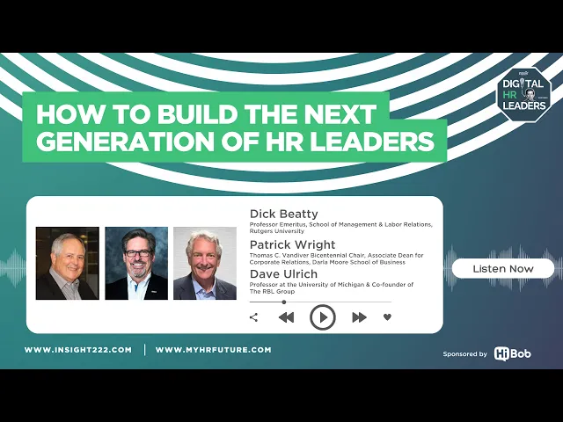Click the name Patrick Wright
The image size is (563, 422).
click(292, 244)
